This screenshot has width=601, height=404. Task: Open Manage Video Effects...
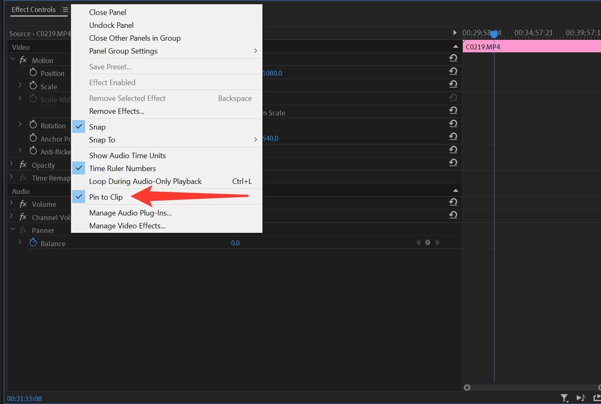click(167, 226)
